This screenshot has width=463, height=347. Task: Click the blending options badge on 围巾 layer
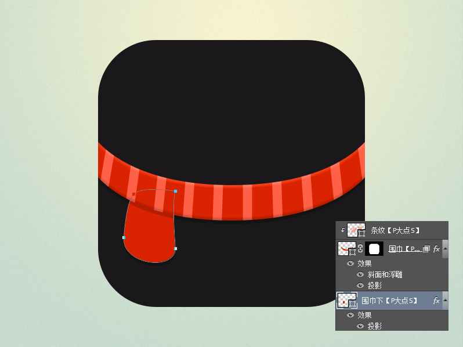coord(426,249)
